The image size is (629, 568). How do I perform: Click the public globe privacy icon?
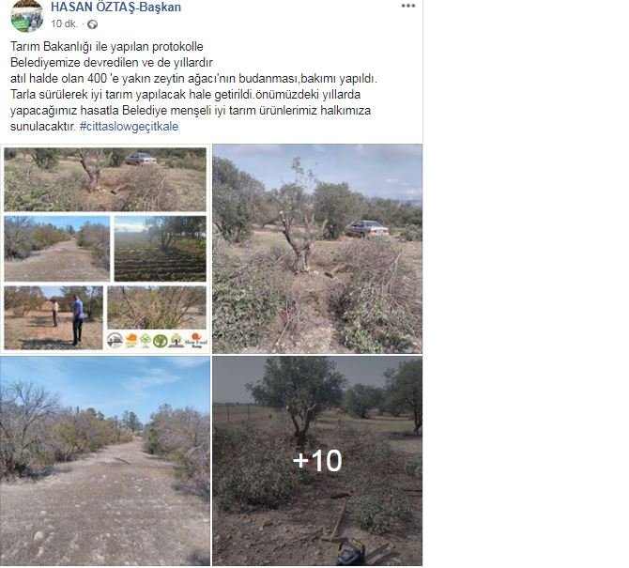tap(92, 24)
